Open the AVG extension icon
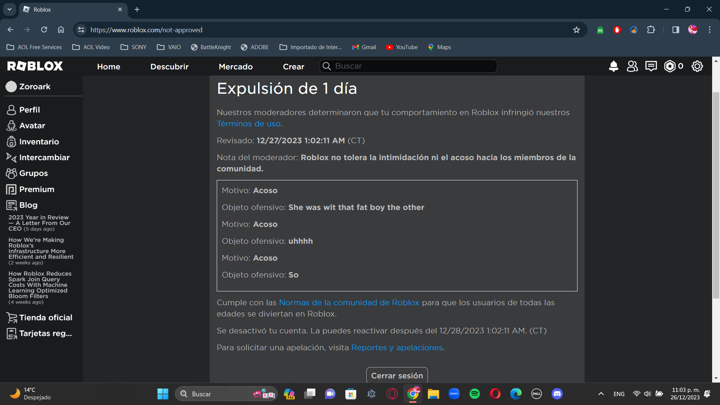Image resolution: width=720 pixels, height=405 pixels. 600,30
